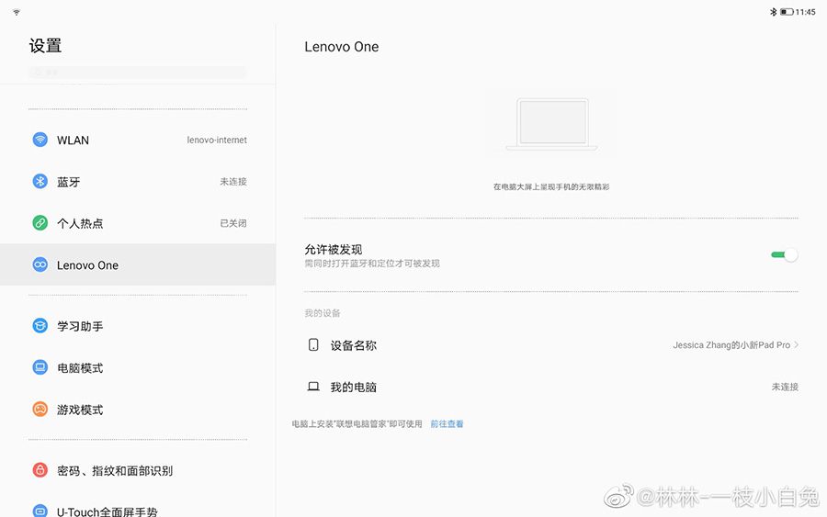Open 蓝牙 settings entry
Screen dimensions: 827x517
[138, 181]
